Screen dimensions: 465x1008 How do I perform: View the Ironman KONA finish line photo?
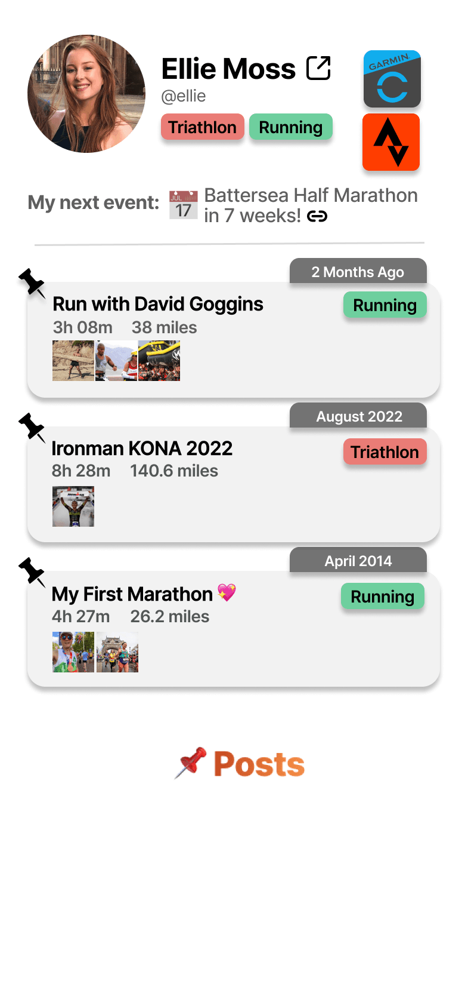(x=73, y=506)
